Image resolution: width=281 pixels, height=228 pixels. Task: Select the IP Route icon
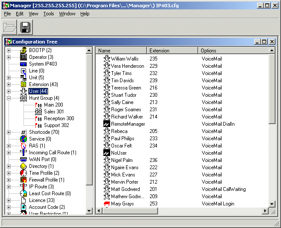point(23,187)
